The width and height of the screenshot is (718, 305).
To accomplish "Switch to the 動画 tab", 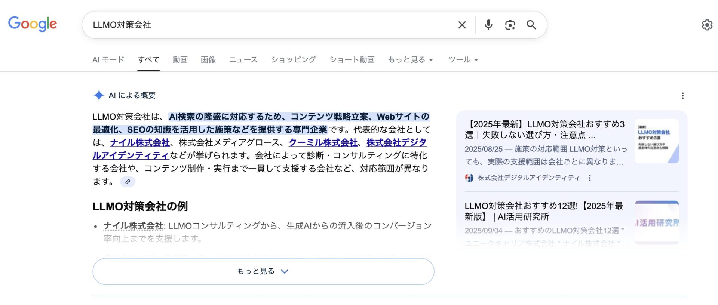I will pyautogui.click(x=180, y=60).
